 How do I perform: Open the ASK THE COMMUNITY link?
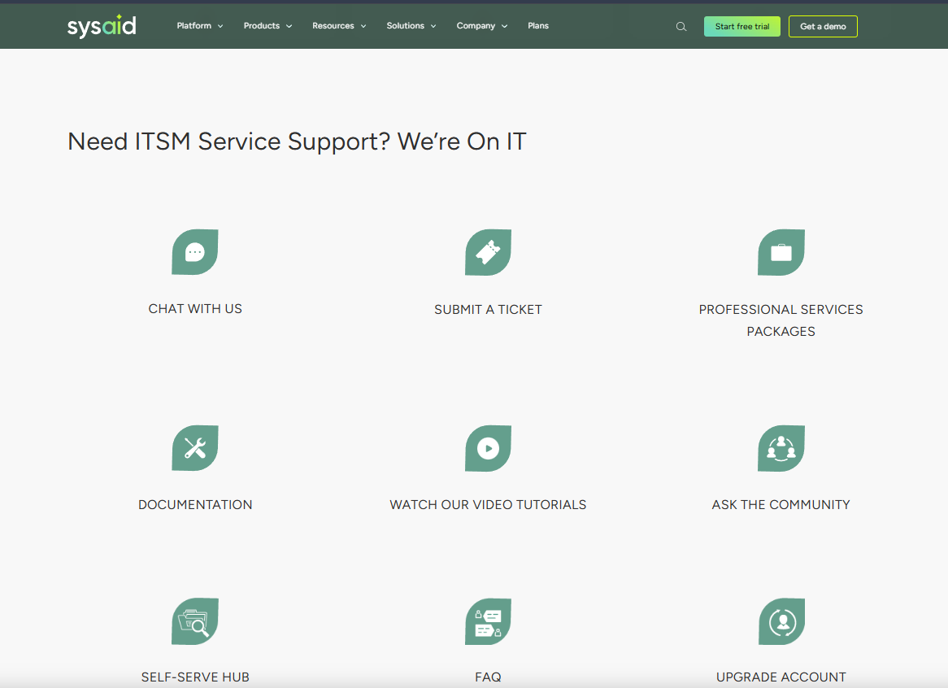(x=781, y=505)
